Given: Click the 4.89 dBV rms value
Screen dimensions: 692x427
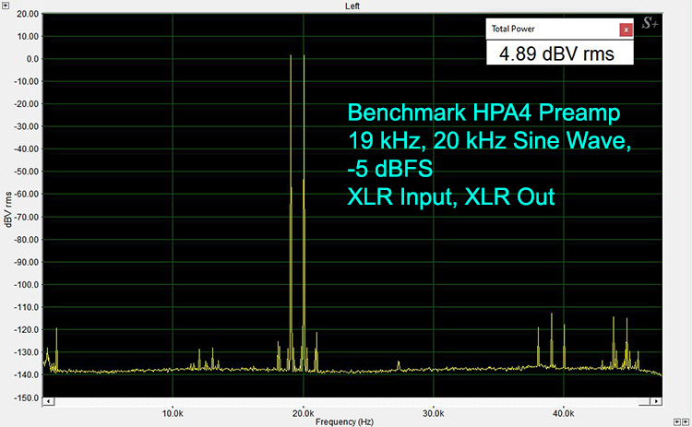Looking at the screenshot, I should point(556,53).
